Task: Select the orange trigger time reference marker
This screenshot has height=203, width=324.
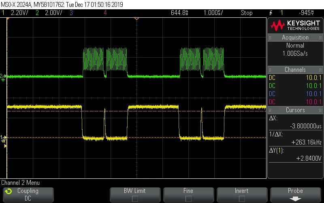Action: [x=136, y=19]
